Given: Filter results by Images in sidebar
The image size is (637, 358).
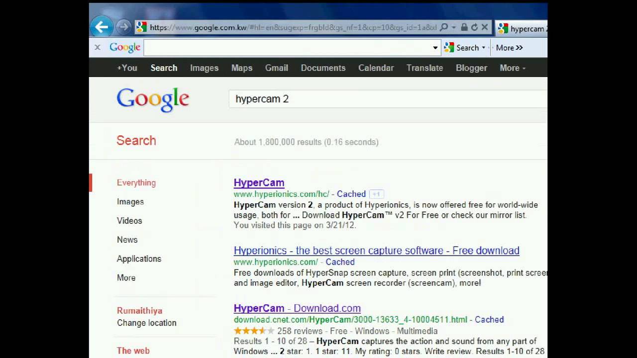Looking at the screenshot, I should tap(130, 201).
